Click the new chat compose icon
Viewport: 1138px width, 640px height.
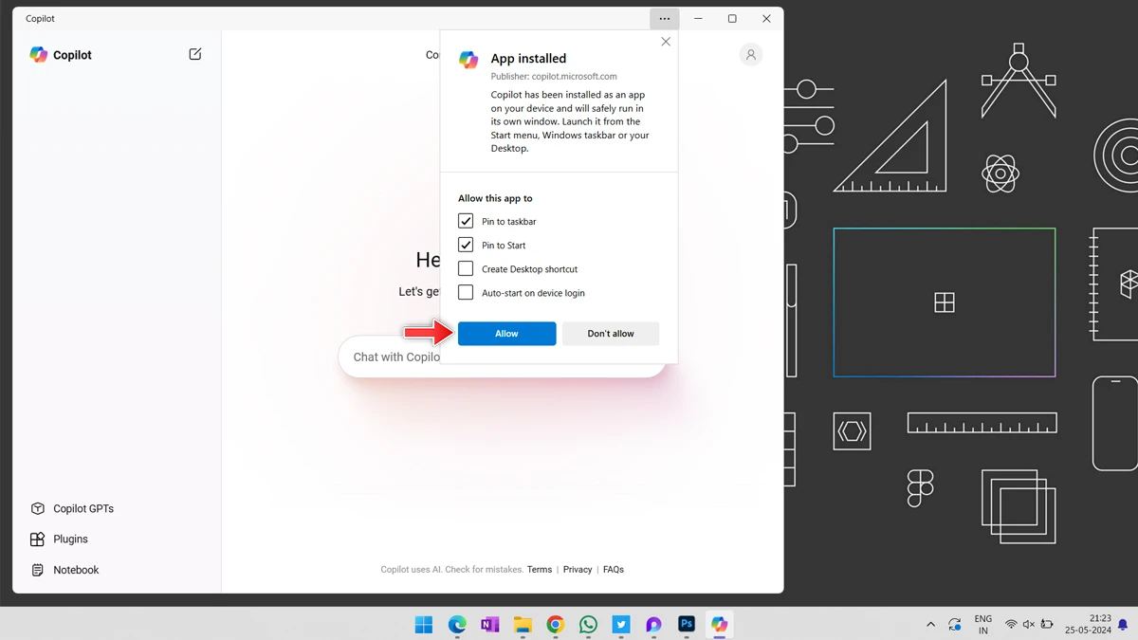point(194,55)
